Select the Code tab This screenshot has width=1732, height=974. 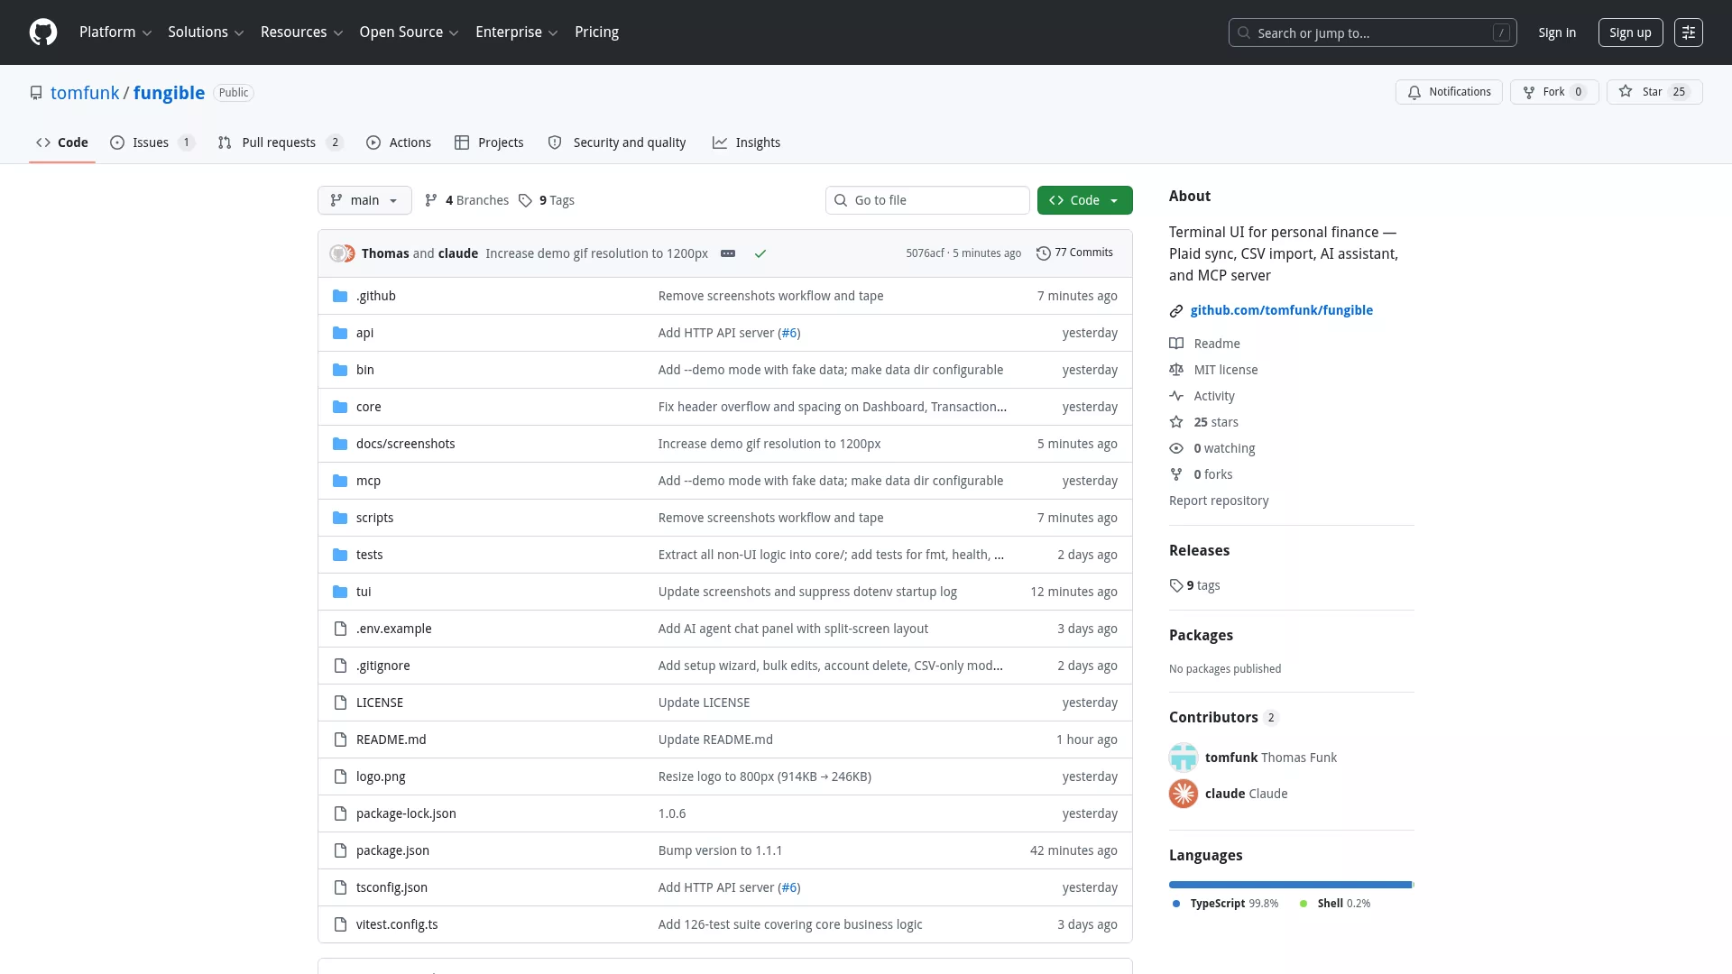tap(62, 142)
